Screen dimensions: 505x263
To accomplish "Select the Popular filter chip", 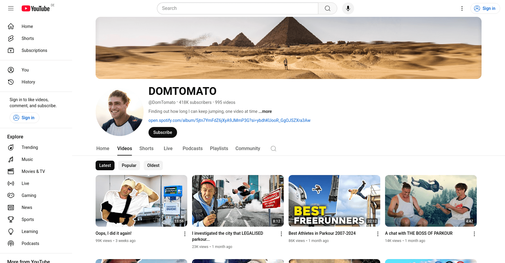I will [x=129, y=165].
